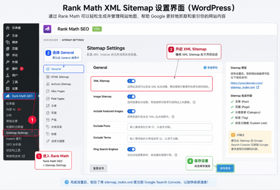
Task: Click the Rank Math purple logo icon
Action: pos(47,29)
